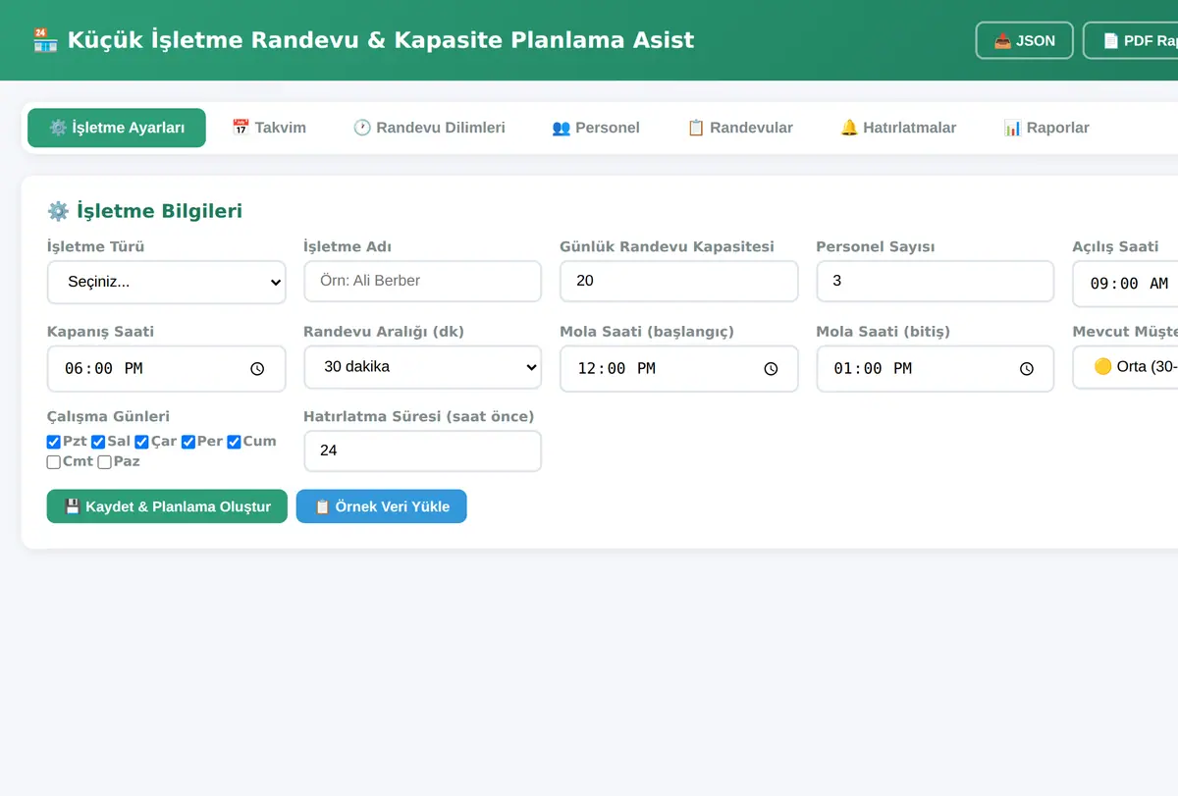The image size is (1178, 796).
Task: Click the Hatırlatma Süresi input field
Action: click(423, 451)
